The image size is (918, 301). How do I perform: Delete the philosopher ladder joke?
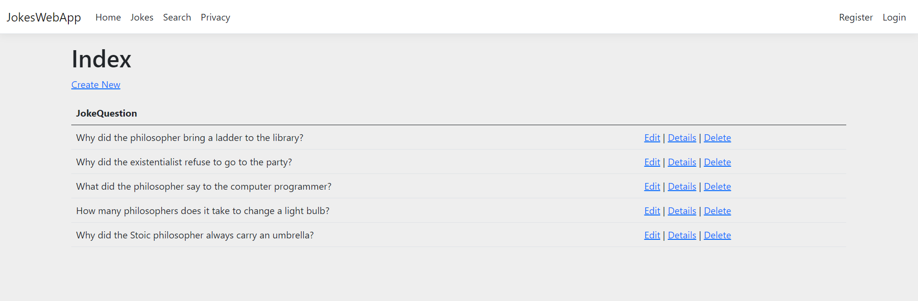(717, 138)
